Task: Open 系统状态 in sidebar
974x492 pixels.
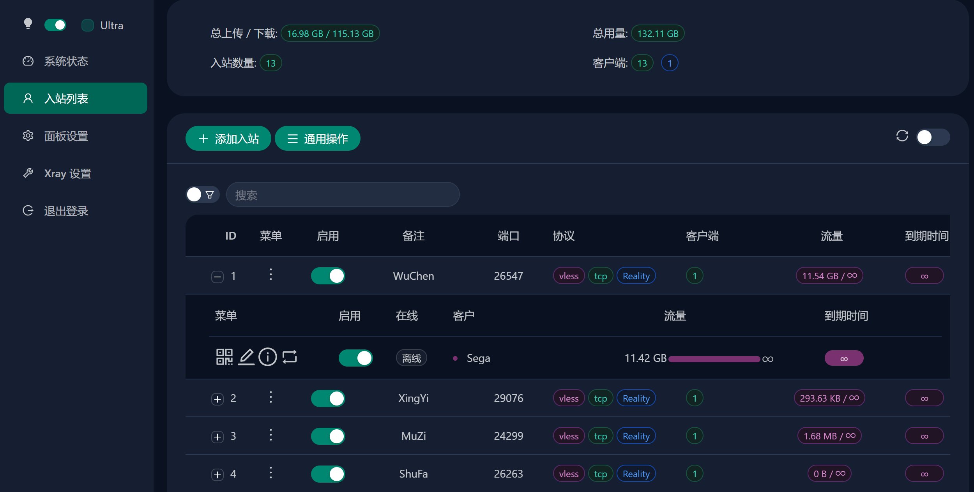Action: [66, 61]
